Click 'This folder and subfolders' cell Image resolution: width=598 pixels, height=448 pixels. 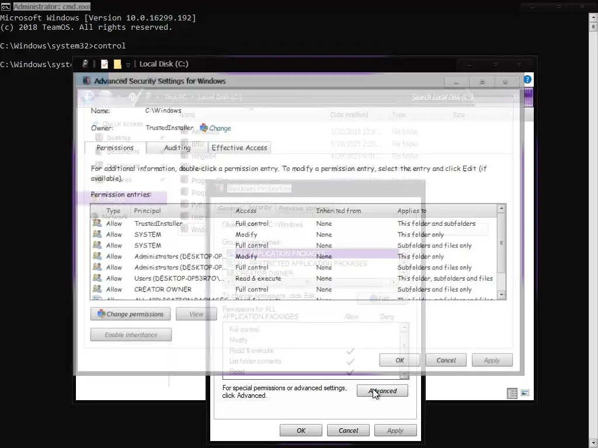click(436, 223)
